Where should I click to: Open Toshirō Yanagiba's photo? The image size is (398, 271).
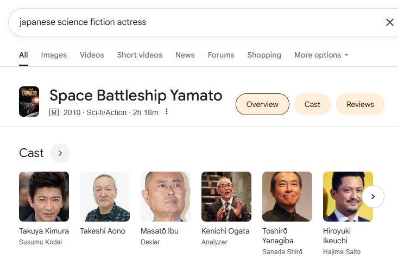tap(287, 197)
